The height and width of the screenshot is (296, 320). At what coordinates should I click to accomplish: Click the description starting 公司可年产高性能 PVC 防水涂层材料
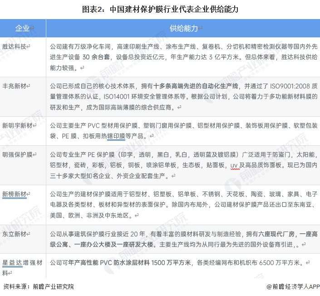(180, 262)
